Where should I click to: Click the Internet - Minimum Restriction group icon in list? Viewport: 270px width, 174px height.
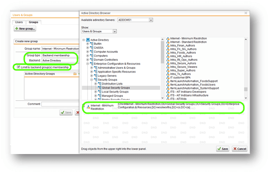(168, 39)
